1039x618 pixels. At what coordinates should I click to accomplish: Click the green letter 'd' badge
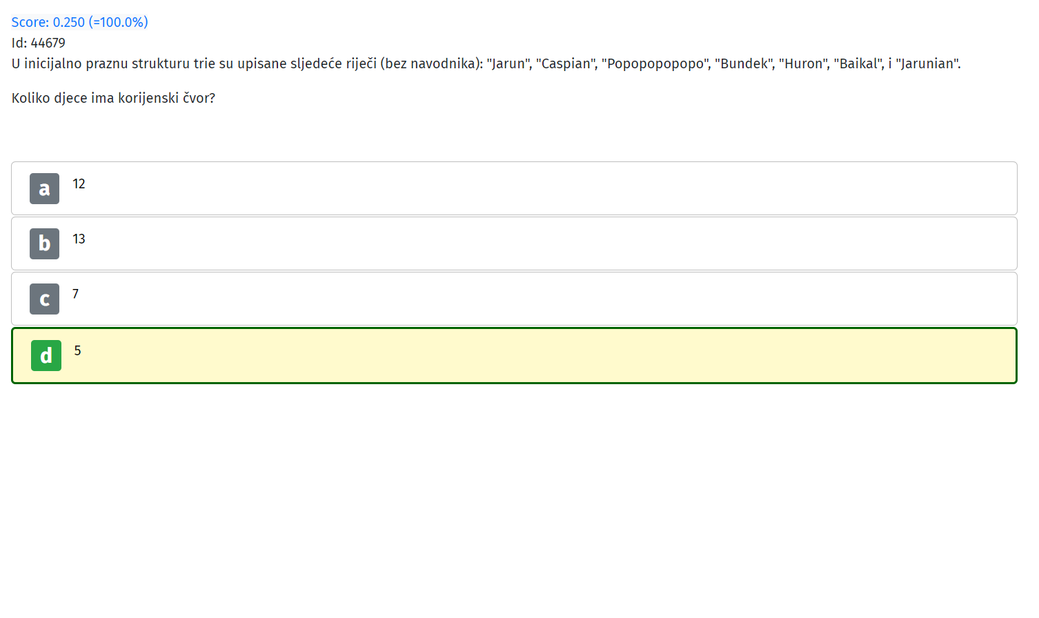point(46,355)
